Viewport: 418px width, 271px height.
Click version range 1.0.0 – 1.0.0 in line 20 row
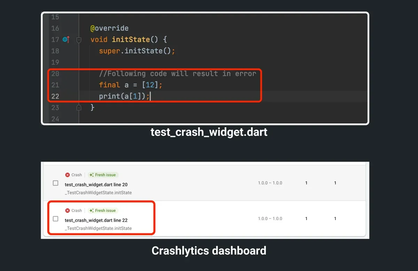[270, 183]
